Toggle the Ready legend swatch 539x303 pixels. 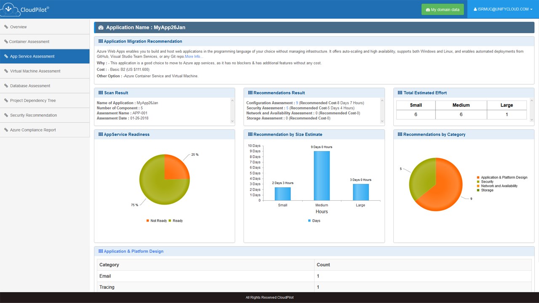pyautogui.click(x=170, y=221)
